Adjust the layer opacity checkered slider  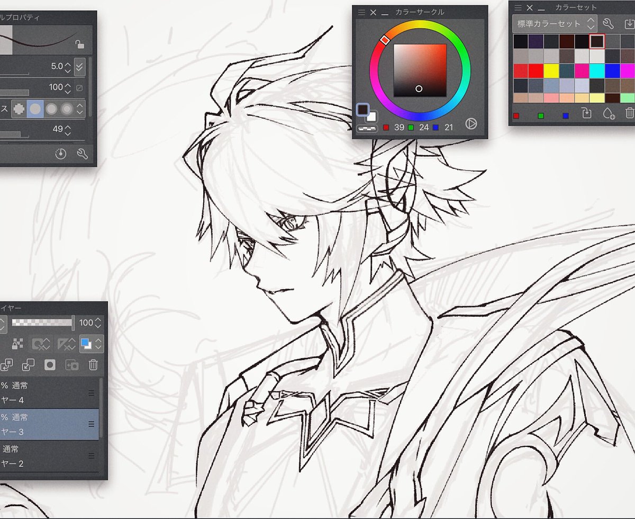[x=43, y=322]
